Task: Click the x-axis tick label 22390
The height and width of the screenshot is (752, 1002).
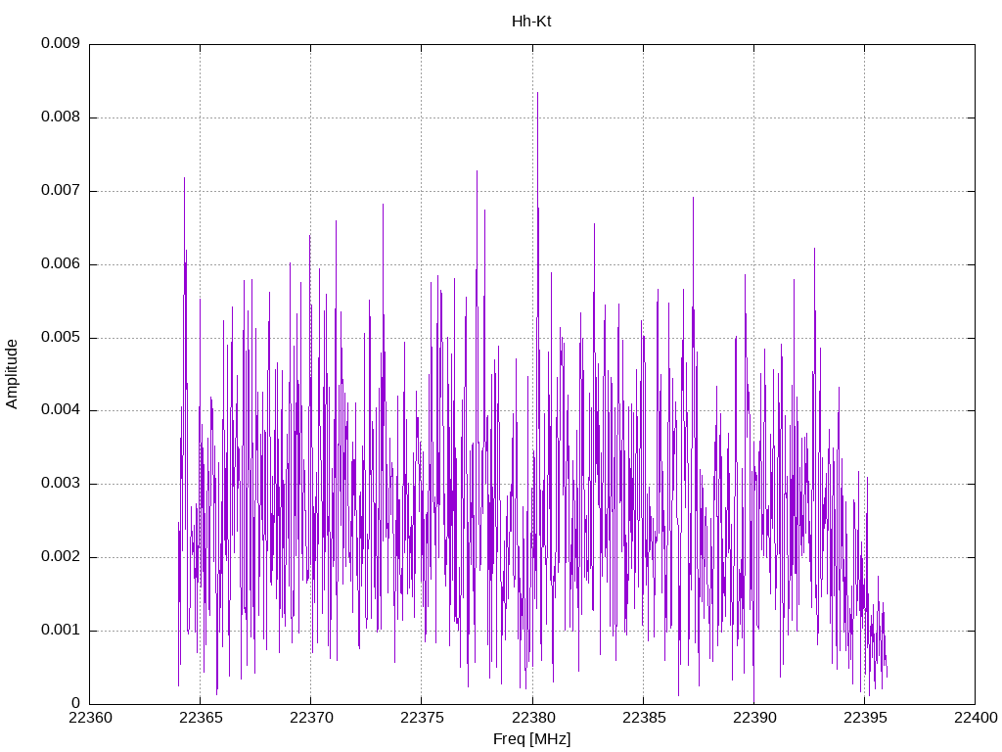Action: click(x=754, y=718)
